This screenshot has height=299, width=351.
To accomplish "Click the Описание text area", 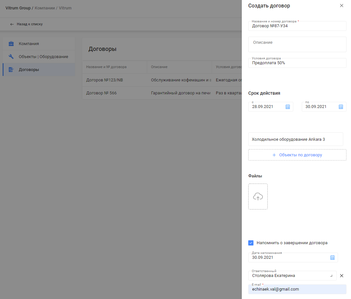I will [x=297, y=44].
